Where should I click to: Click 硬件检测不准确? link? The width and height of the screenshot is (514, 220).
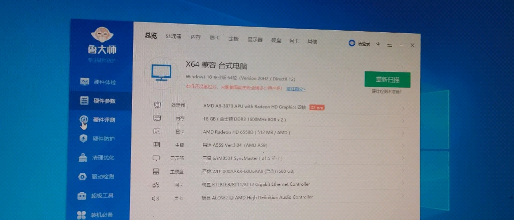[387, 92]
